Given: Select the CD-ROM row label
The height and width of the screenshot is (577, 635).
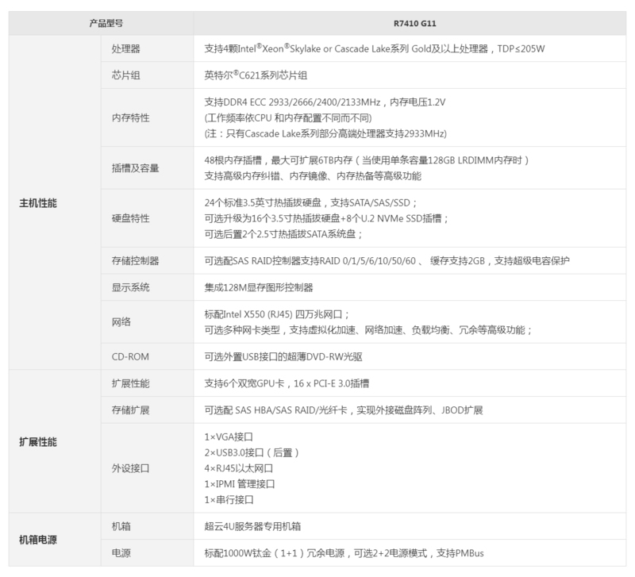Looking at the screenshot, I should (130, 356).
